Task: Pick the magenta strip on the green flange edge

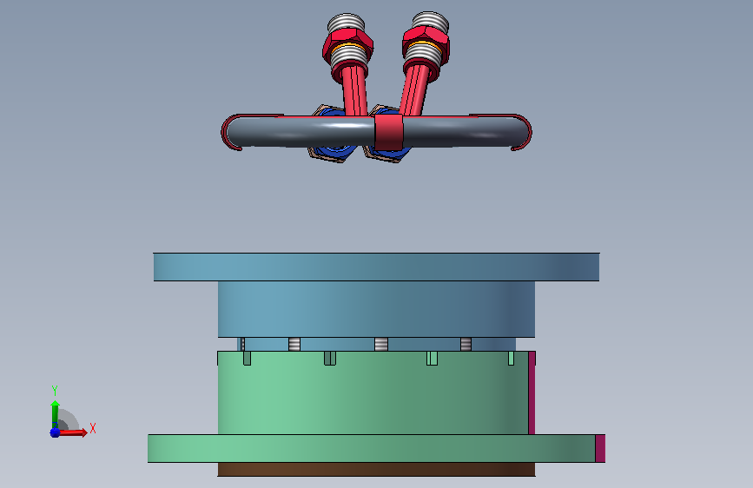Action: click(600, 449)
